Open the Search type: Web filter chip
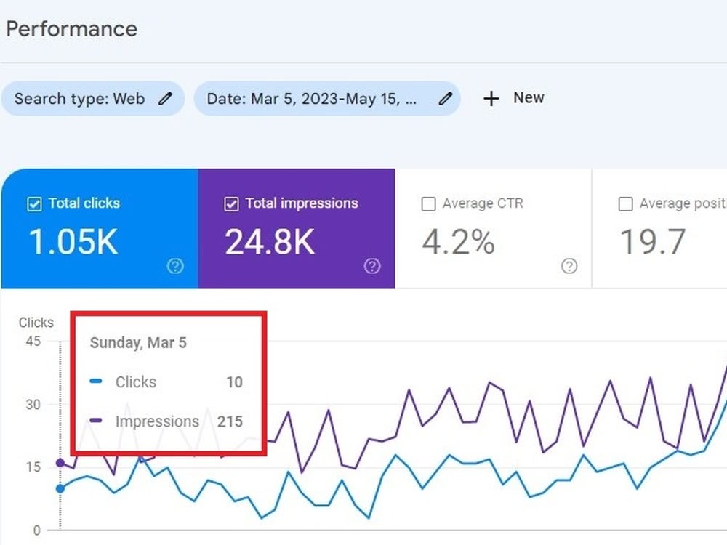 click(x=93, y=98)
